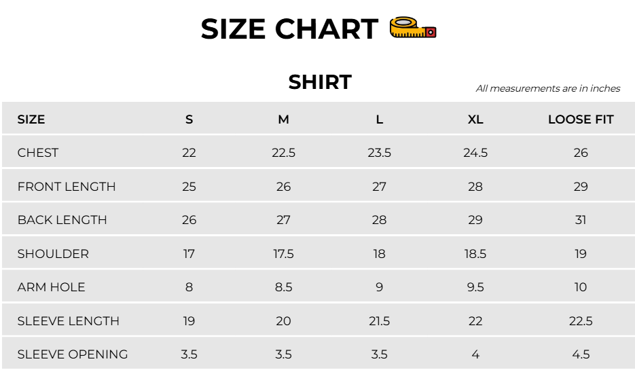635x387 pixels.
Task: Select the FRONT LENGTH row label
Action: [x=67, y=187]
